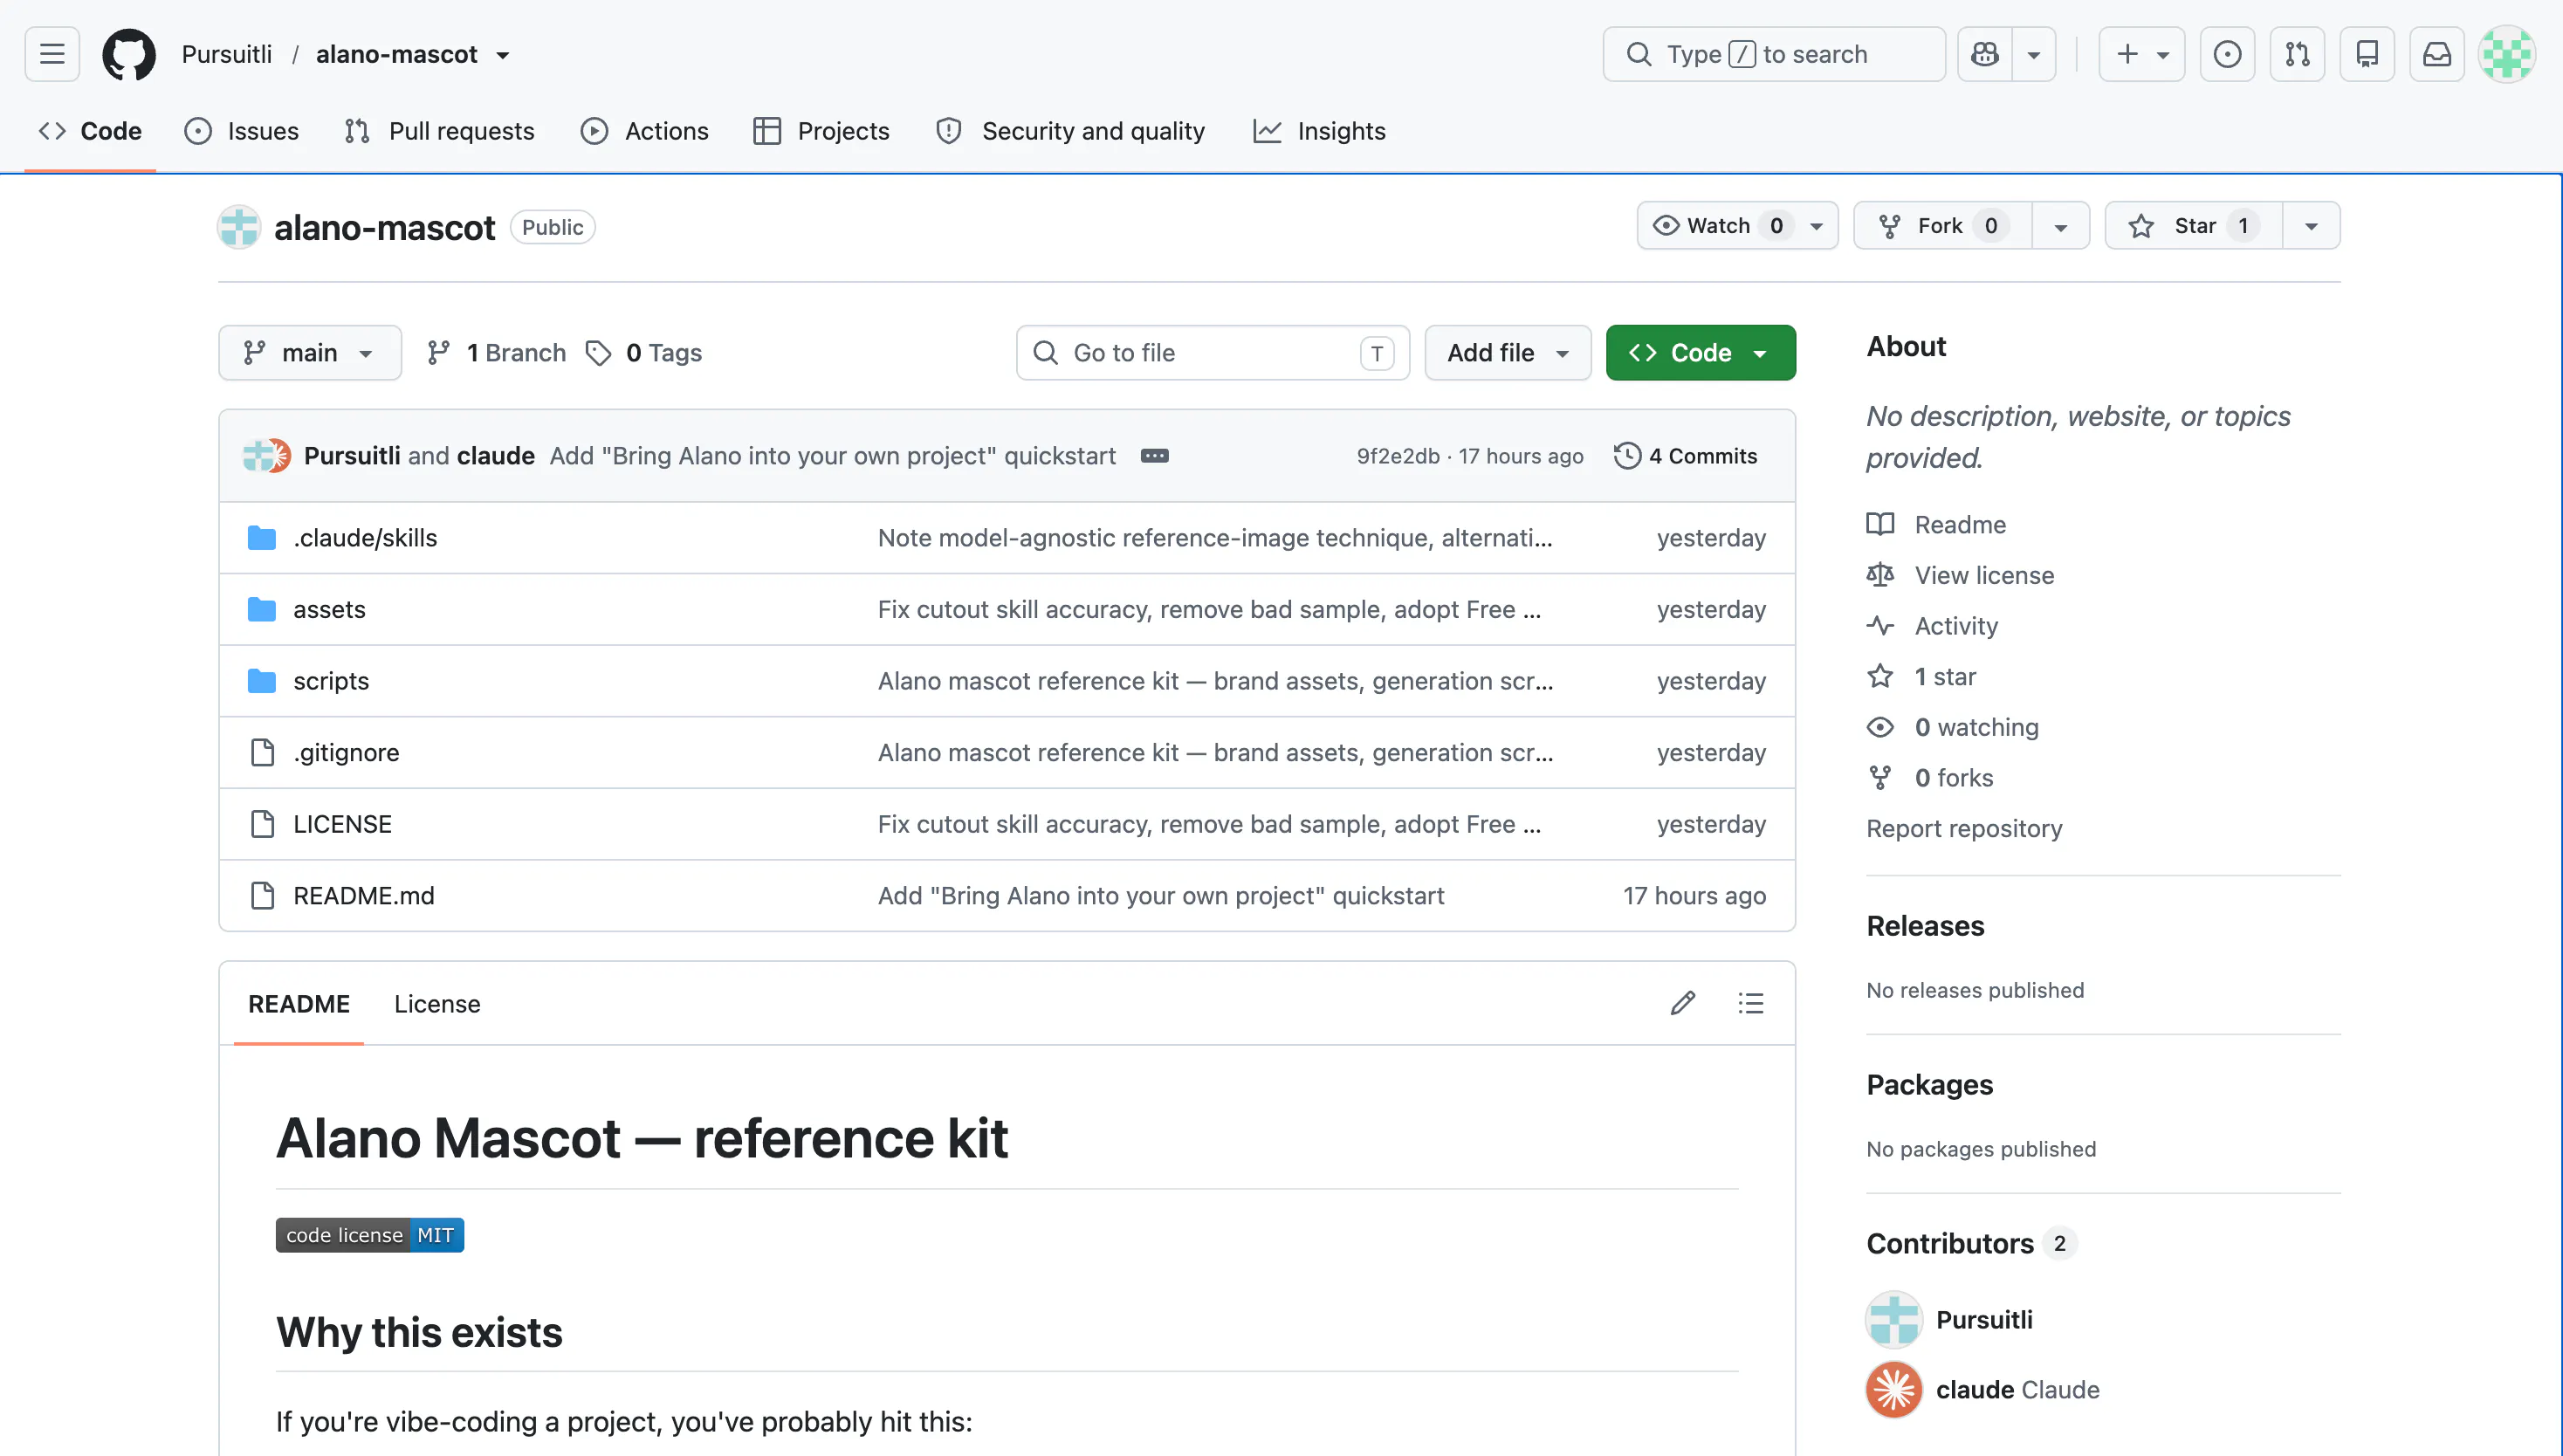Click the .gitignore file icon
The height and width of the screenshot is (1456, 2563).
point(262,752)
